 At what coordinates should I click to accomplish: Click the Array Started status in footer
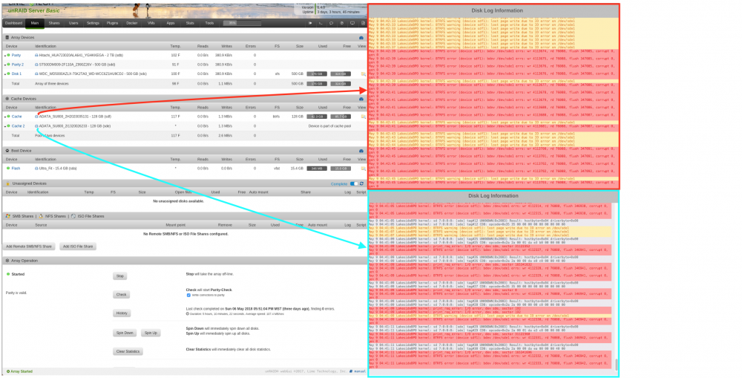(x=19, y=371)
